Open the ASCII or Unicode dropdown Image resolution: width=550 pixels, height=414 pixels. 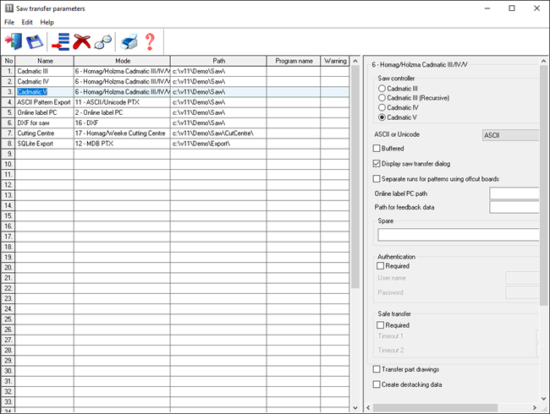pyautogui.click(x=509, y=134)
